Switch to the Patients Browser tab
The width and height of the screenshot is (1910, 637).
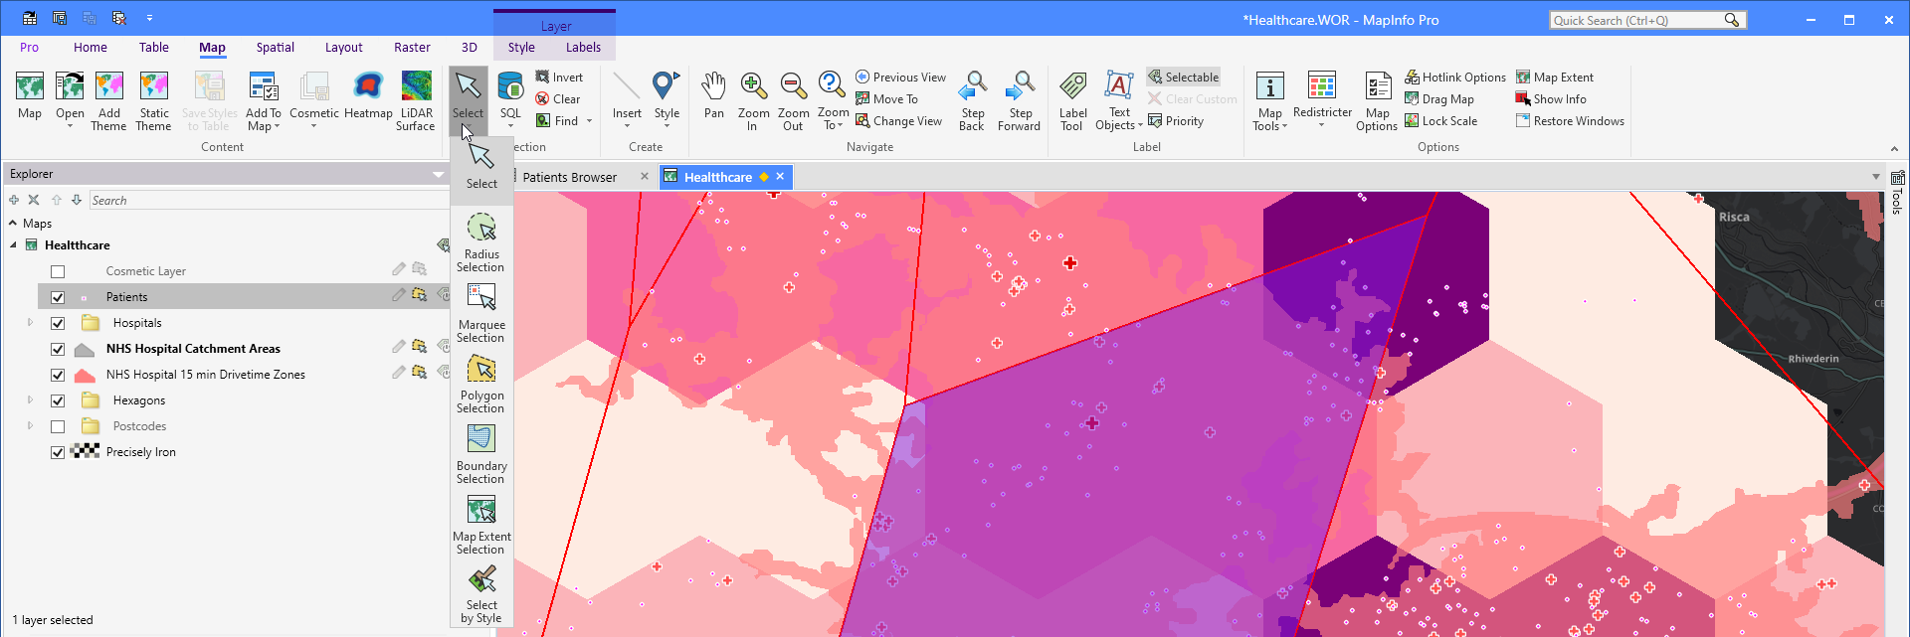coord(569,177)
